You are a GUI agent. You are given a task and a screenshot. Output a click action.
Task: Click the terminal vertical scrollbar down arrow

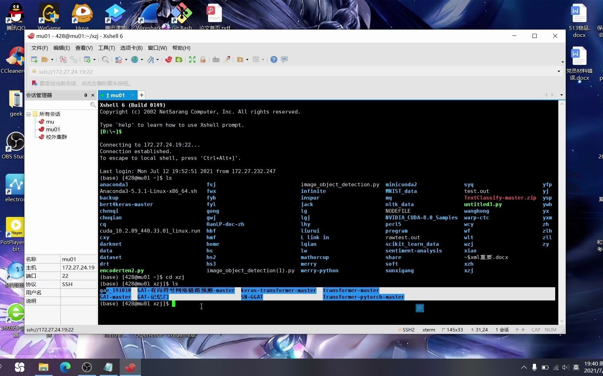(x=562, y=321)
